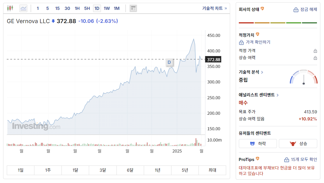Select the 1H interval
Image resolution: width=324 pixels, height=183 pixels.
(x=77, y=8)
